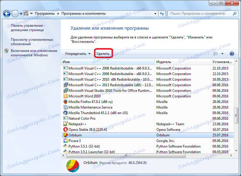Select Natural Color Pro entry

(x=148, y=119)
